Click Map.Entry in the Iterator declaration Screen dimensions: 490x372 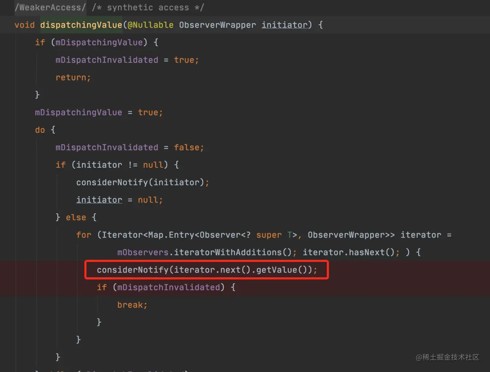(x=171, y=235)
